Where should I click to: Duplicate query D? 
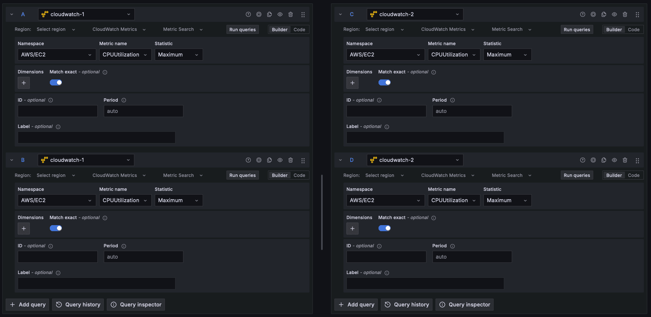coord(604,160)
